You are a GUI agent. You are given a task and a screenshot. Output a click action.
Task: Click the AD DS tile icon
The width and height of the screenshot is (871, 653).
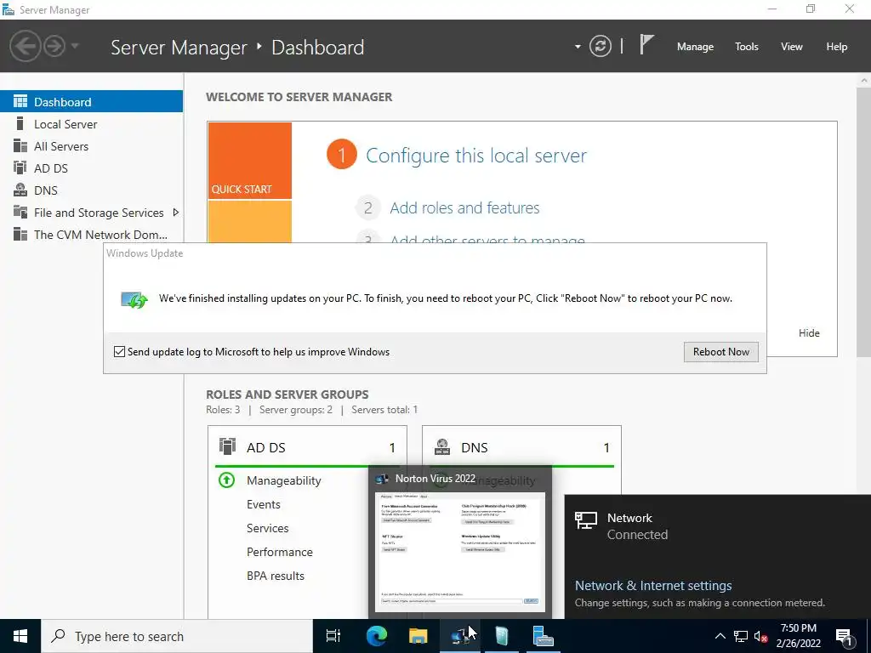point(227,446)
